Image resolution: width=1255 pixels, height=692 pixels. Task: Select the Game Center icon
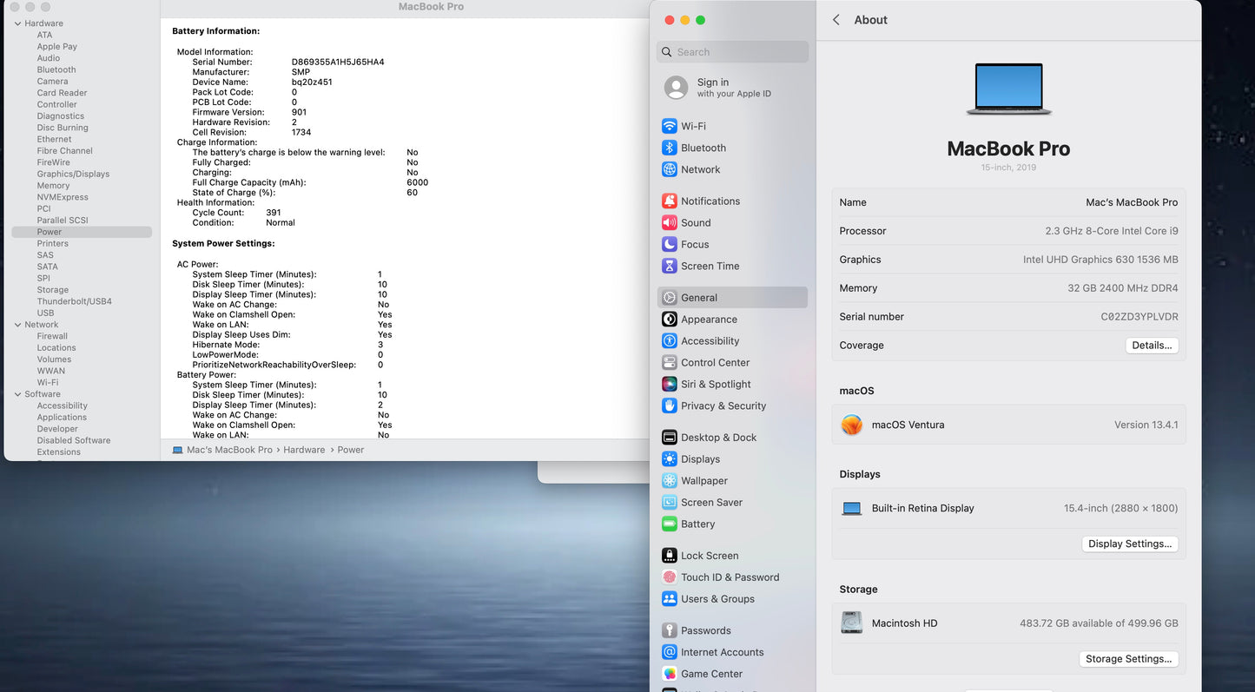[669, 674]
